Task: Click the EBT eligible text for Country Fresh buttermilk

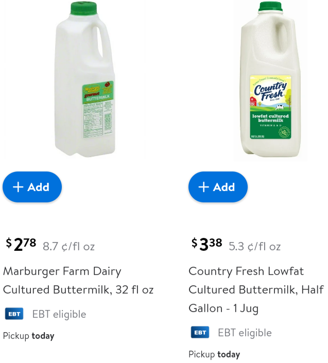Action: (245, 333)
